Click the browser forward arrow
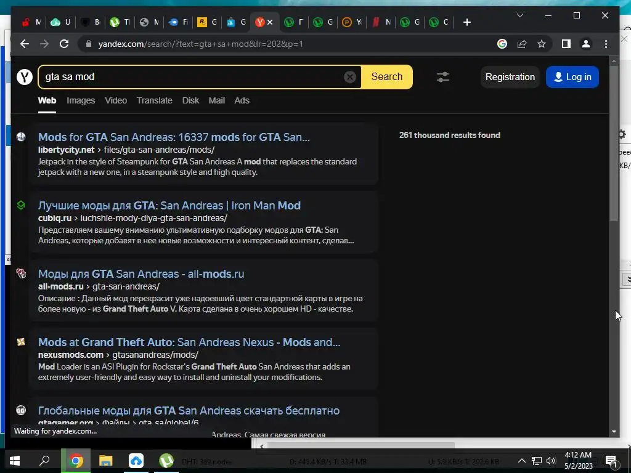The height and width of the screenshot is (473, 631). pos(44,44)
